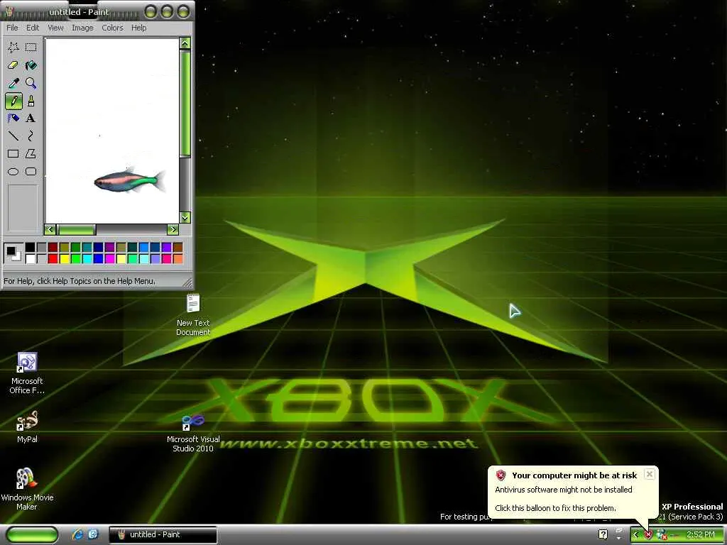The width and height of the screenshot is (727, 545).
Task: Click vertical scrollbar up arrow in Paint
Action: pos(185,43)
